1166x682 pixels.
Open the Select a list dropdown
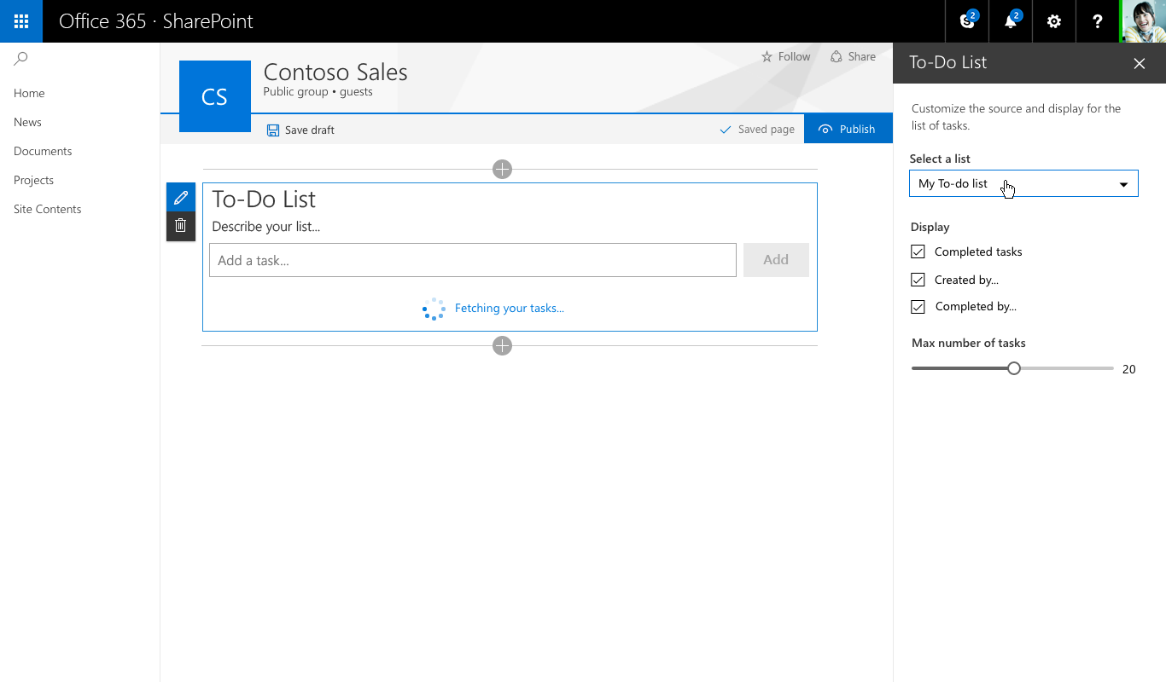pyautogui.click(x=1023, y=183)
